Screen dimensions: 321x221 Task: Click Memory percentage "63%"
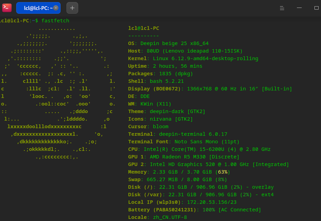pyautogui.click(x=222, y=172)
